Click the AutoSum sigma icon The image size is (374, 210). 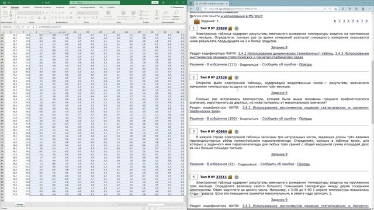[157, 12]
